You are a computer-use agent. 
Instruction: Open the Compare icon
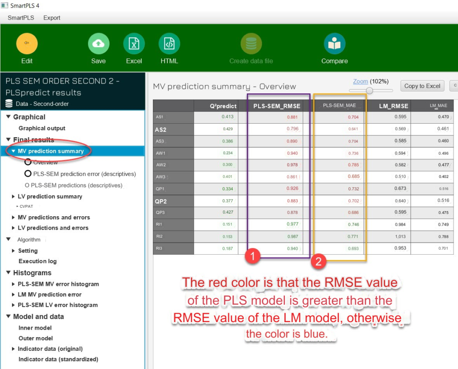(335, 43)
